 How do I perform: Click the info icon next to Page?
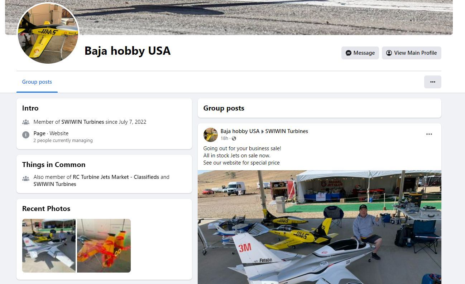point(26,135)
